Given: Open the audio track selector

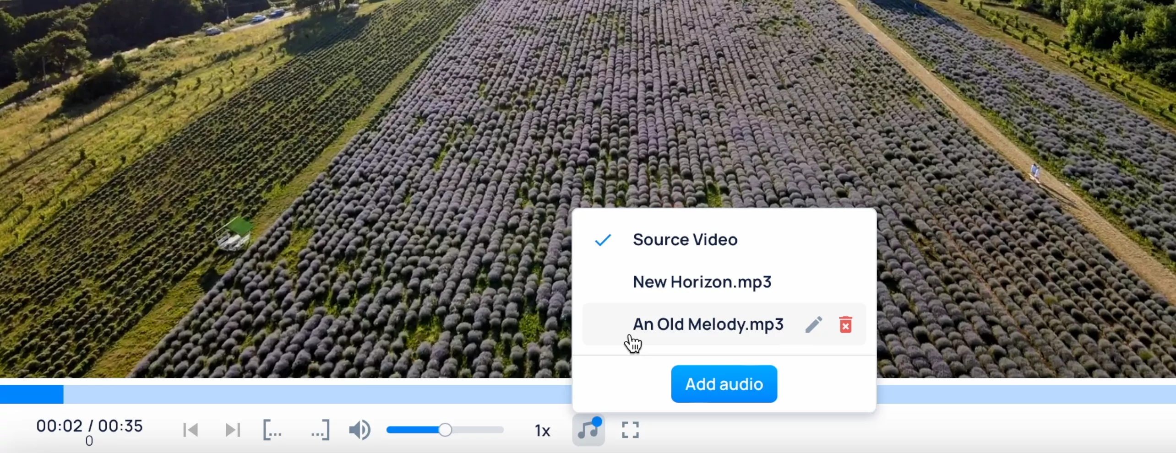Looking at the screenshot, I should click(588, 429).
